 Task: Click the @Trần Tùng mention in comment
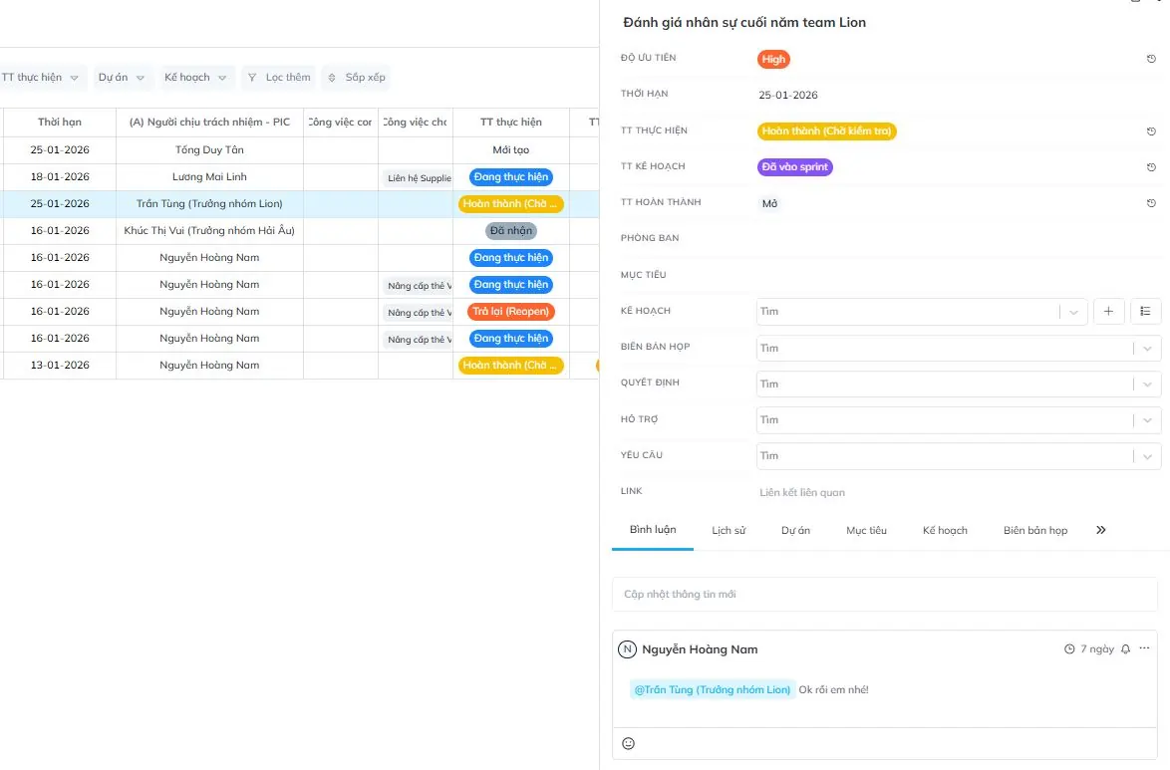pos(712,690)
